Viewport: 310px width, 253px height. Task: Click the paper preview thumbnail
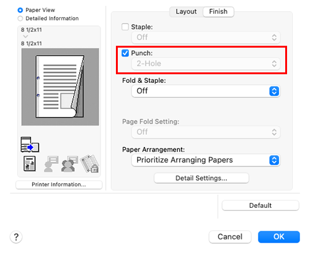[x=60, y=87]
